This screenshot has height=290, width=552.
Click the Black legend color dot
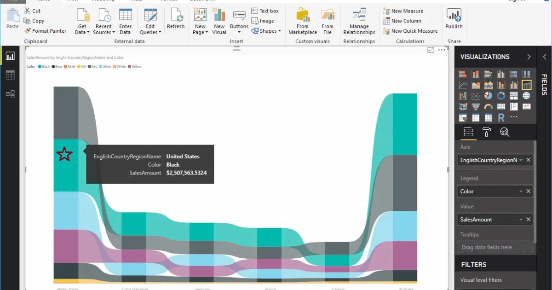pos(40,66)
